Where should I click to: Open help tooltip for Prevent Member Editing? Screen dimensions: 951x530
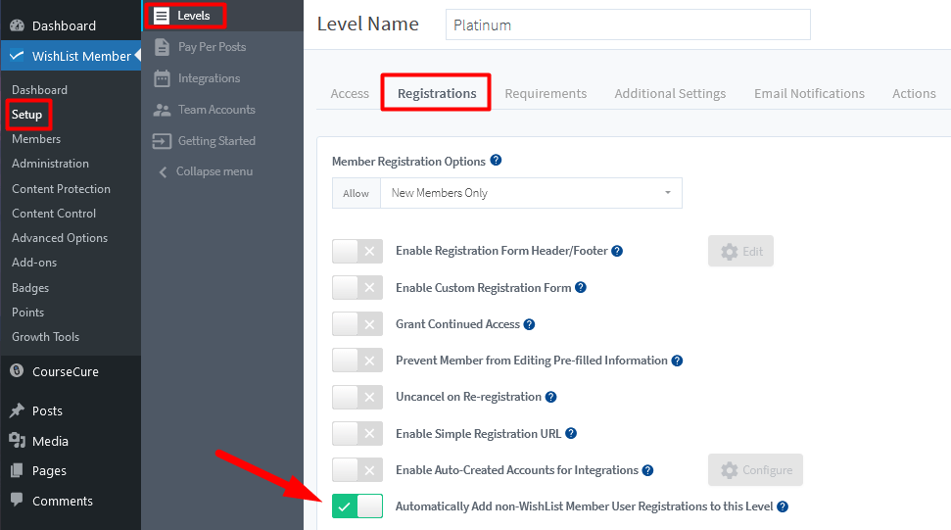(677, 361)
